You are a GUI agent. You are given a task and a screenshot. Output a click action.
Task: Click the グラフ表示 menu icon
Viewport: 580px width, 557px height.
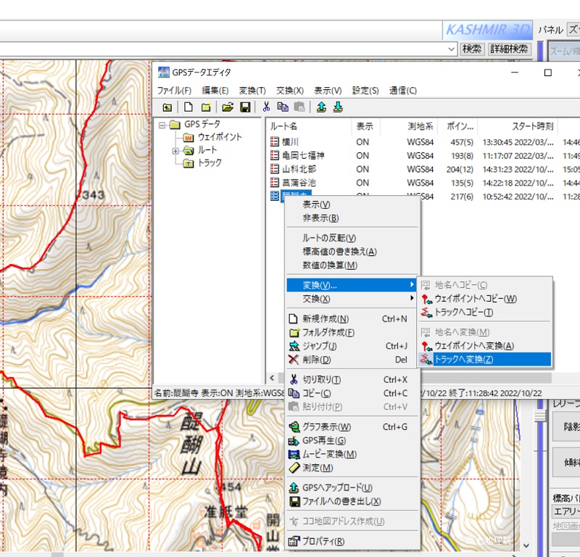point(294,427)
